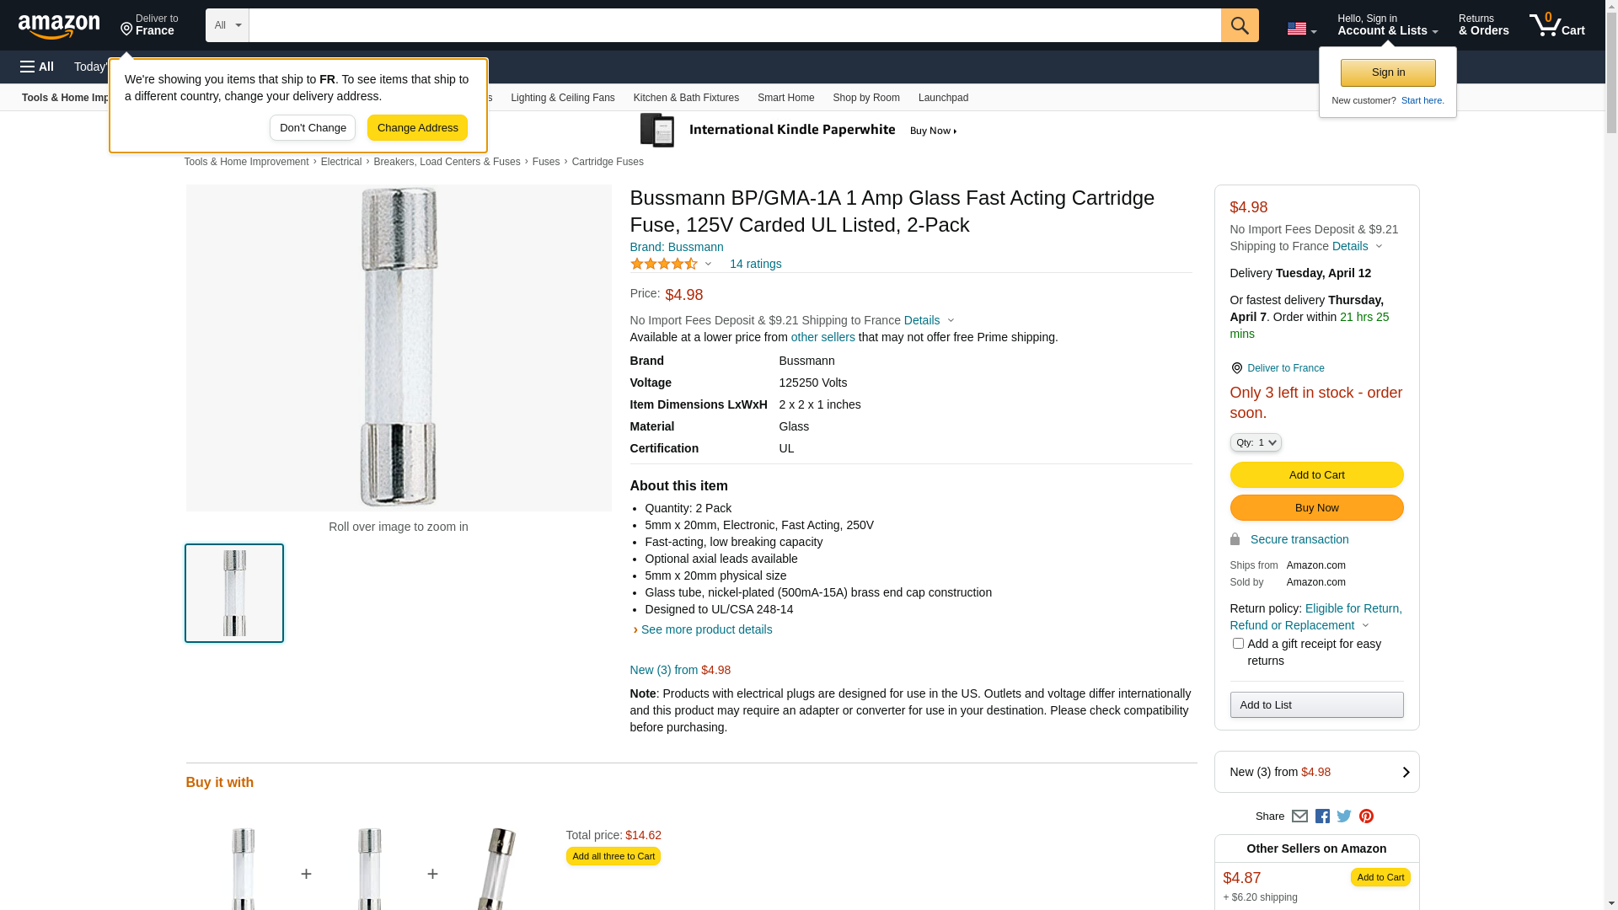The width and height of the screenshot is (1618, 910).
Task: Click the main search text field
Action: click(734, 25)
